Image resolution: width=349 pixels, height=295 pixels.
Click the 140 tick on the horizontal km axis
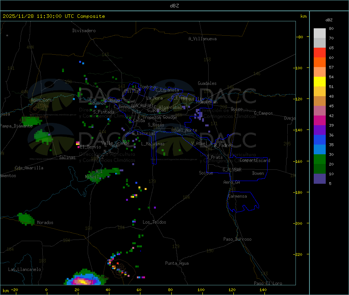(x=263, y=290)
